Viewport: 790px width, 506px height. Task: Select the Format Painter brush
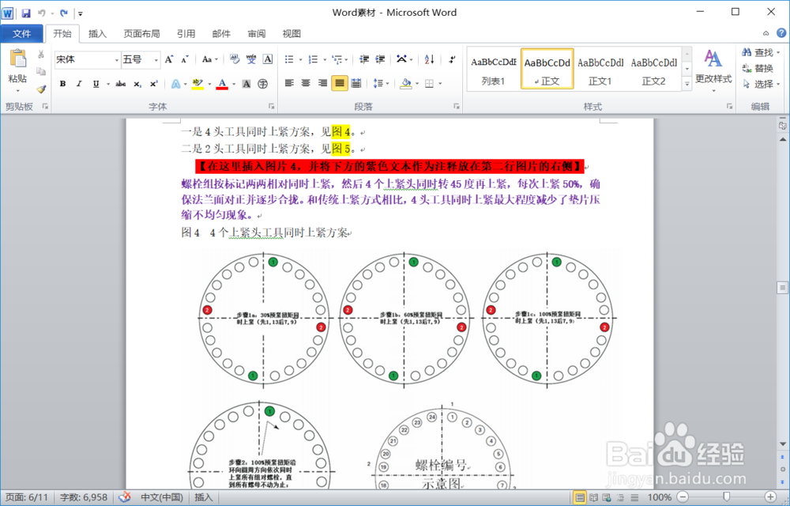coord(41,89)
